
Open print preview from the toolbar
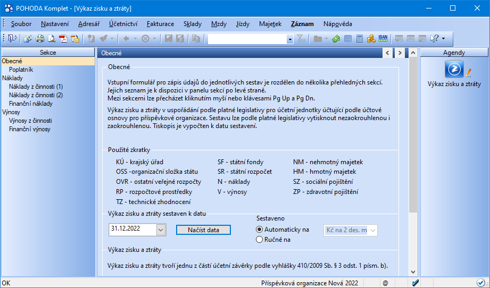tap(52, 39)
